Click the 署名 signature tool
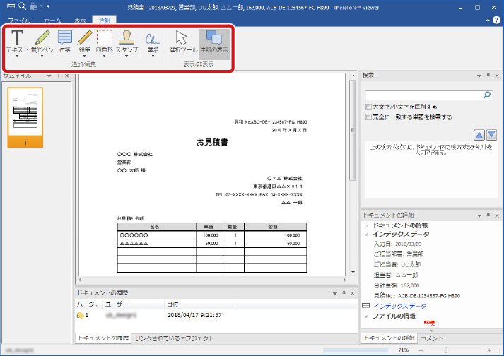This screenshot has height=356, width=504. [x=153, y=40]
